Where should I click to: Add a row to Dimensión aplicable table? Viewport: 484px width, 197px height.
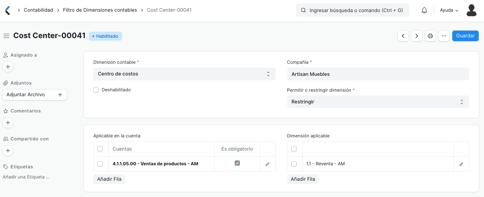pos(303,179)
